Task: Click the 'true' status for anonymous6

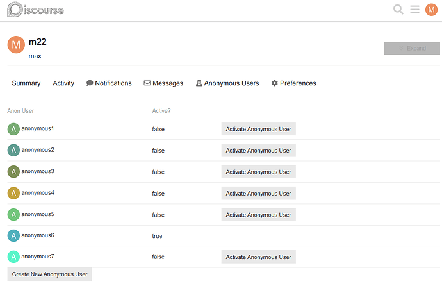Action: 157,236
